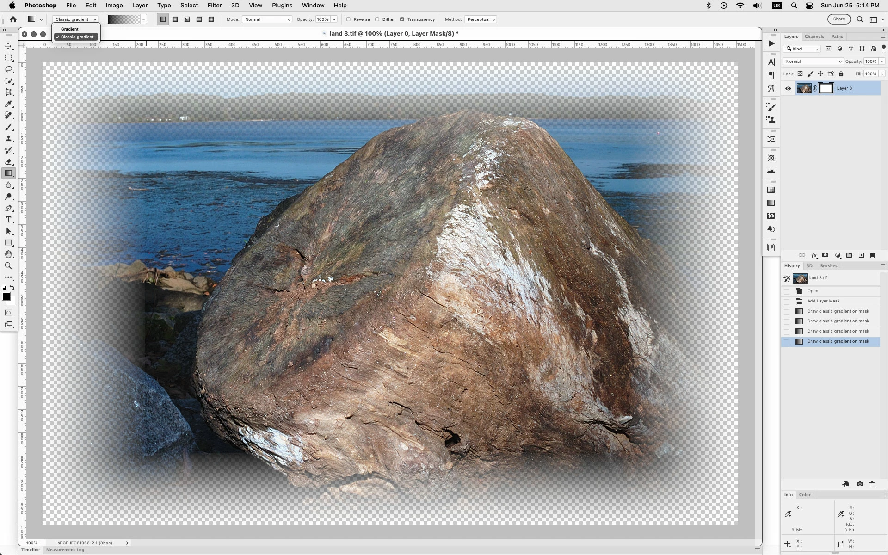
Task: Enable the Dither checkbox
Action: coord(377,19)
